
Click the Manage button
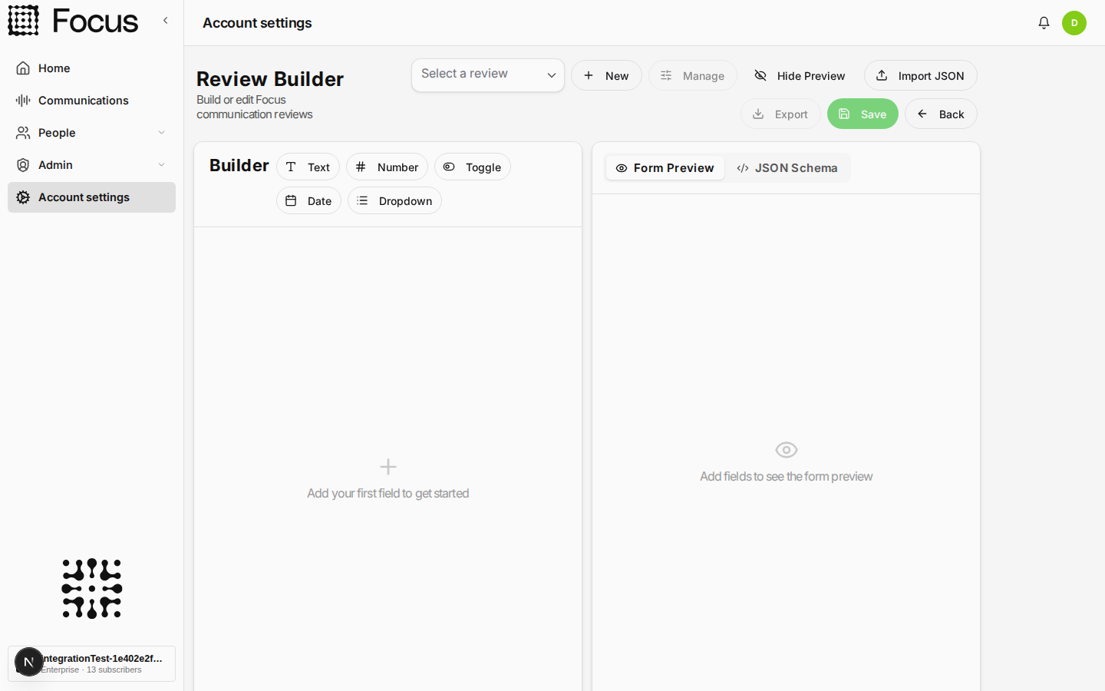(692, 75)
